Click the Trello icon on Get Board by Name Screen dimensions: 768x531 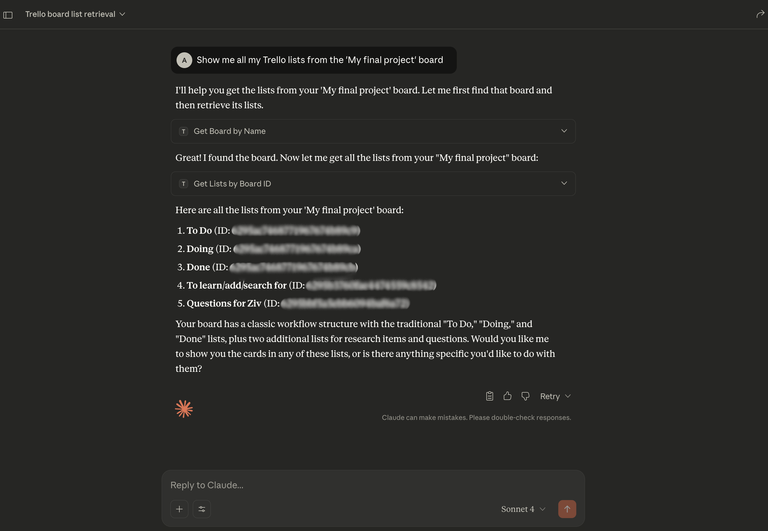(184, 131)
